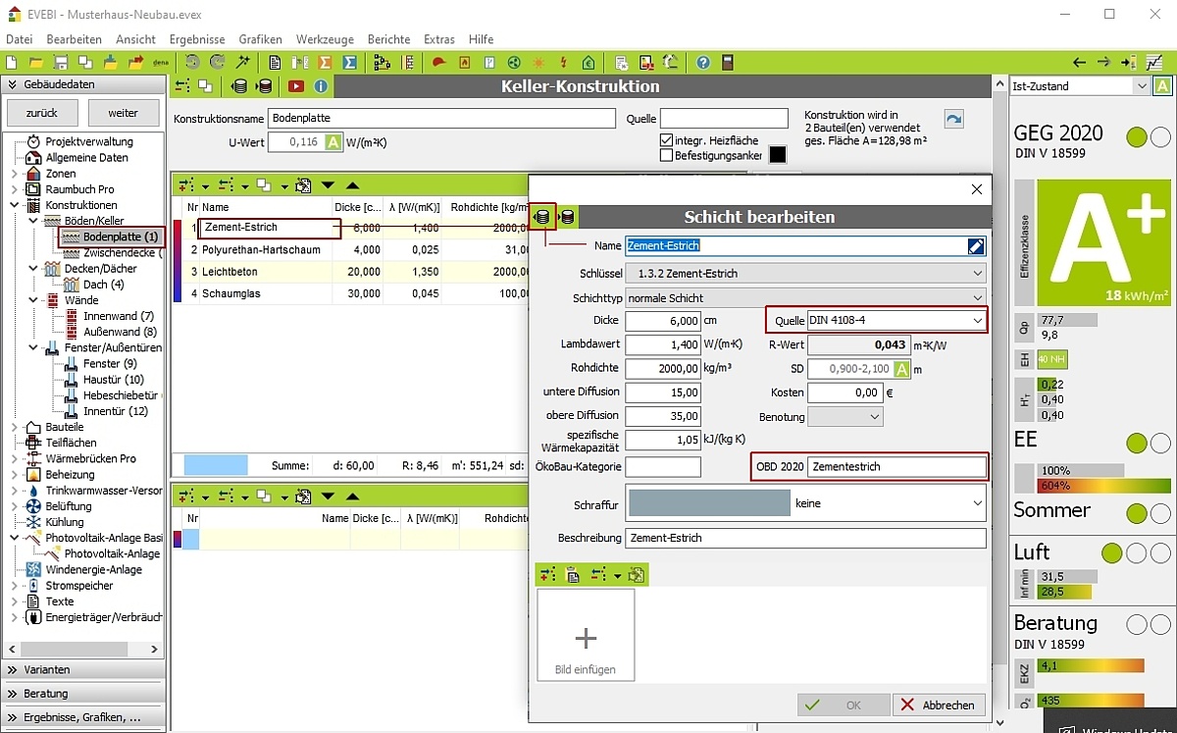The width and height of the screenshot is (1177, 733).
Task: Click the red YouTube video icon
Action: [x=296, y=86]
